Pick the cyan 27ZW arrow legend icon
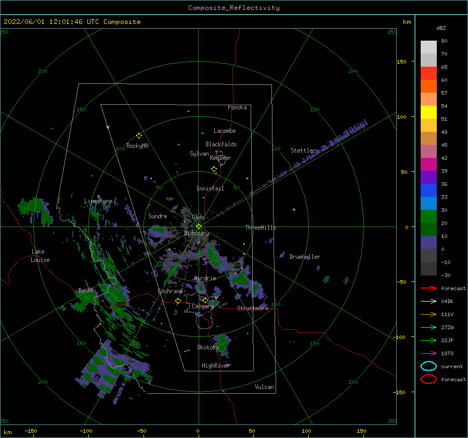Viewport: 468px width, 438px height. (x=428, y=328)
